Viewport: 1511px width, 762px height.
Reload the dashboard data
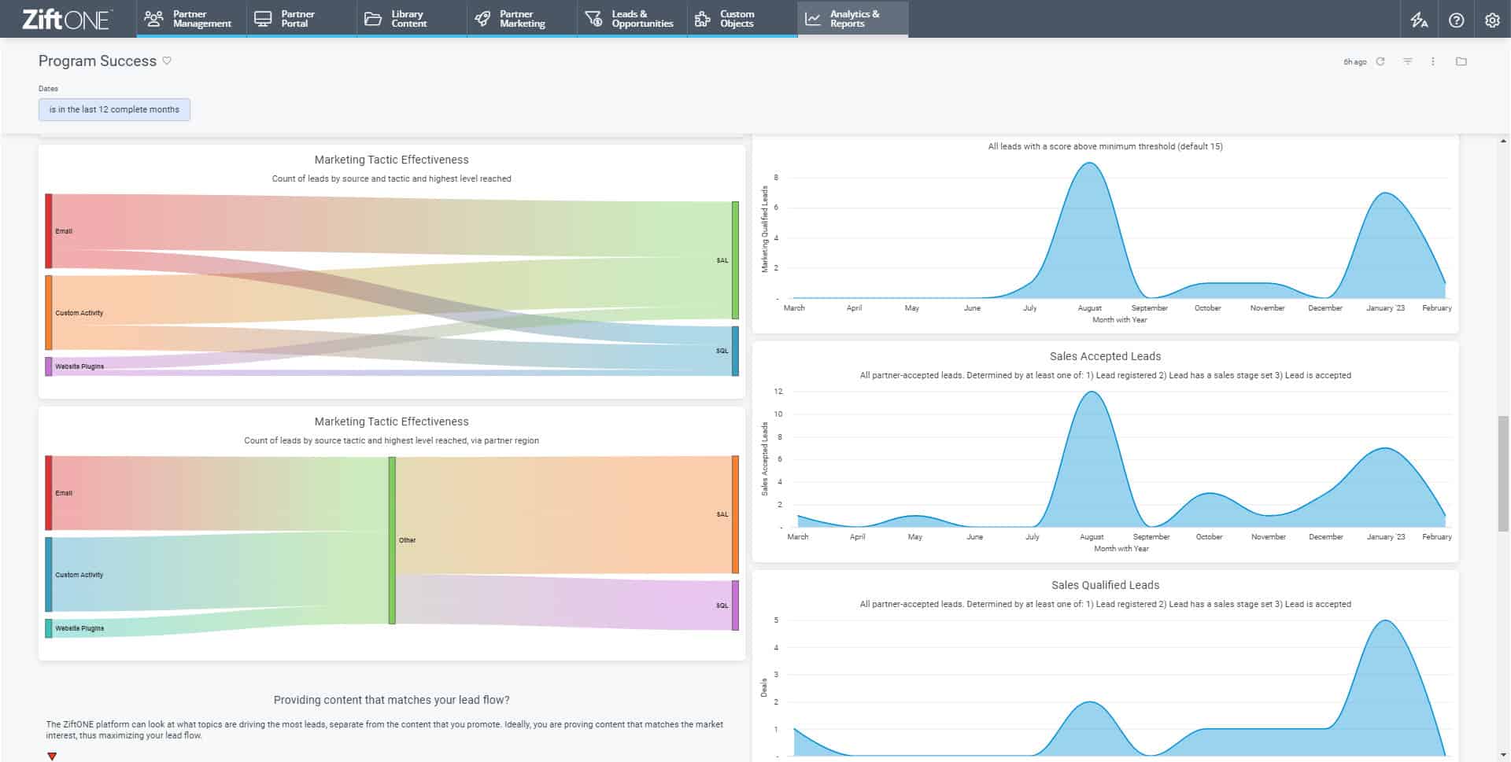pyautogui.click(x=1380, y=61)
